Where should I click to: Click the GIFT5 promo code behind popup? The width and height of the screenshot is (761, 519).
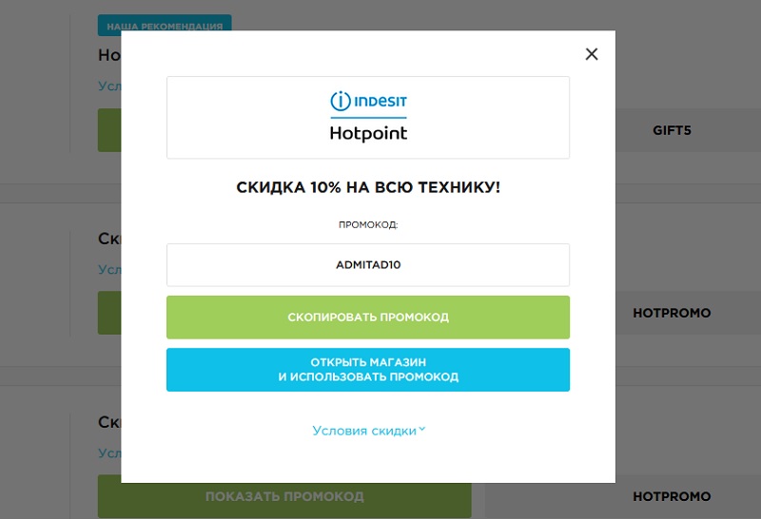coord(672,130)
